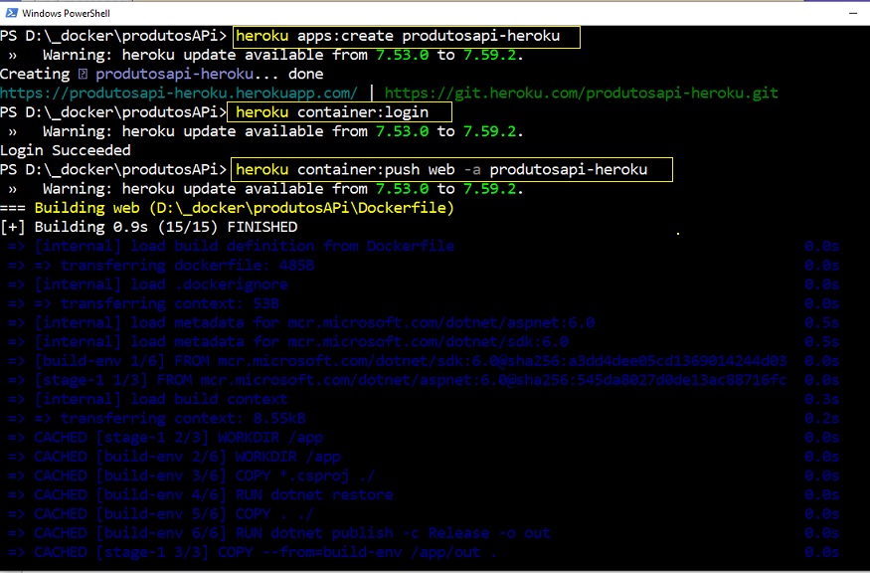Image resolution: width=870 pixels, height=573 pixels.
Task: Click the heroku container:push web command box
Action: (x=451, y=169)
